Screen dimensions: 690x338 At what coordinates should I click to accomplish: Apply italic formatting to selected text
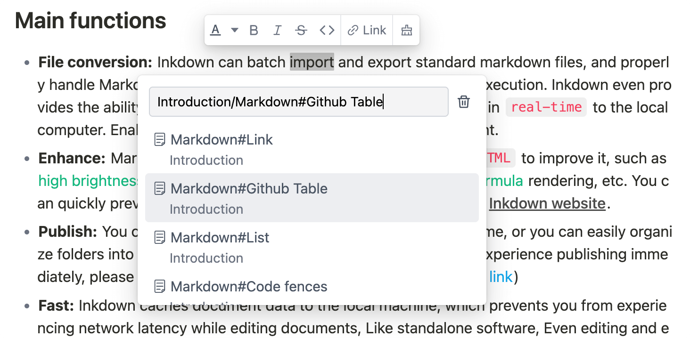[x=277, y=30]
